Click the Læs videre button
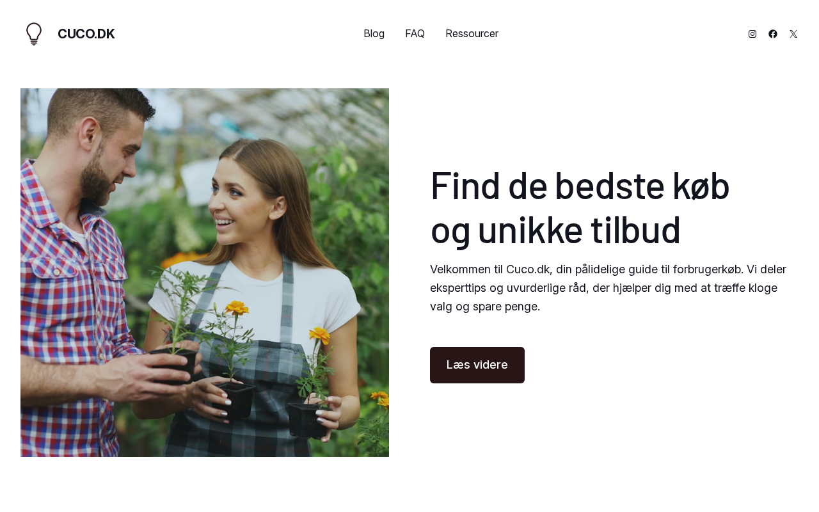 point(477,365)
